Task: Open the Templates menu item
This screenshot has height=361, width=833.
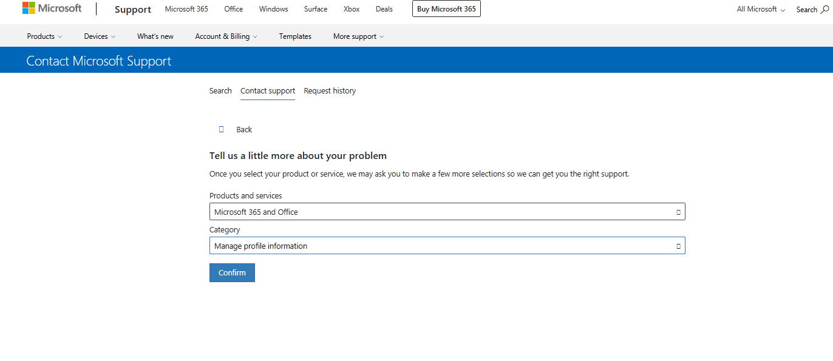Action: click(295, 36)
